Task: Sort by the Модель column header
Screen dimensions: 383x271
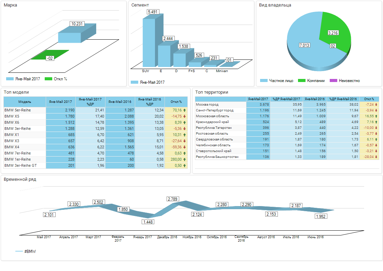Action: pyautogui.click(x=25, y=102)
